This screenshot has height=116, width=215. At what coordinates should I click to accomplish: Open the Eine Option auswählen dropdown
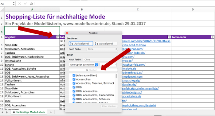pos(83,65)
